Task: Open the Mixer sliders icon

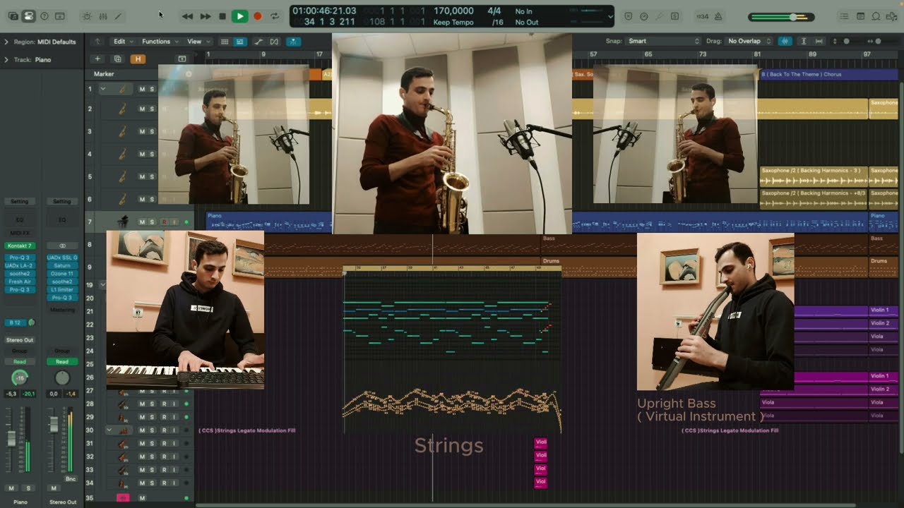Action: pos(103,16)
